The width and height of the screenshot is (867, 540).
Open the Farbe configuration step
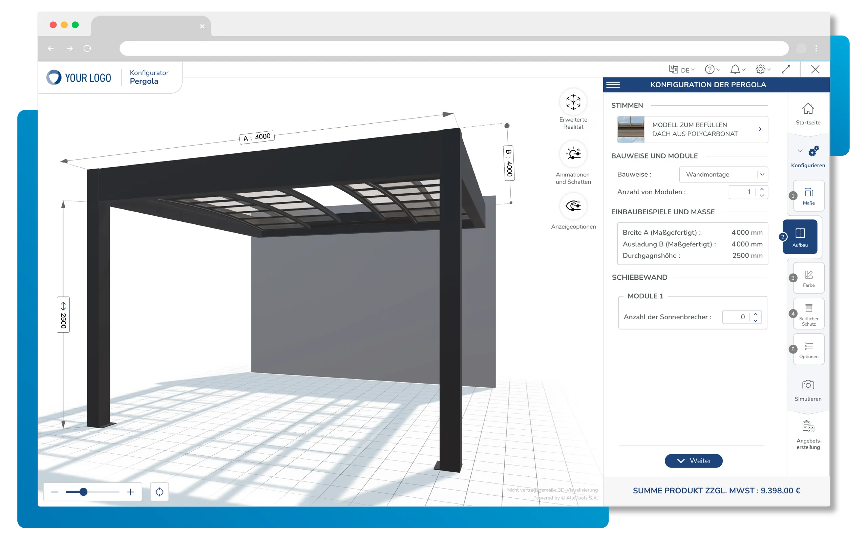808,278
